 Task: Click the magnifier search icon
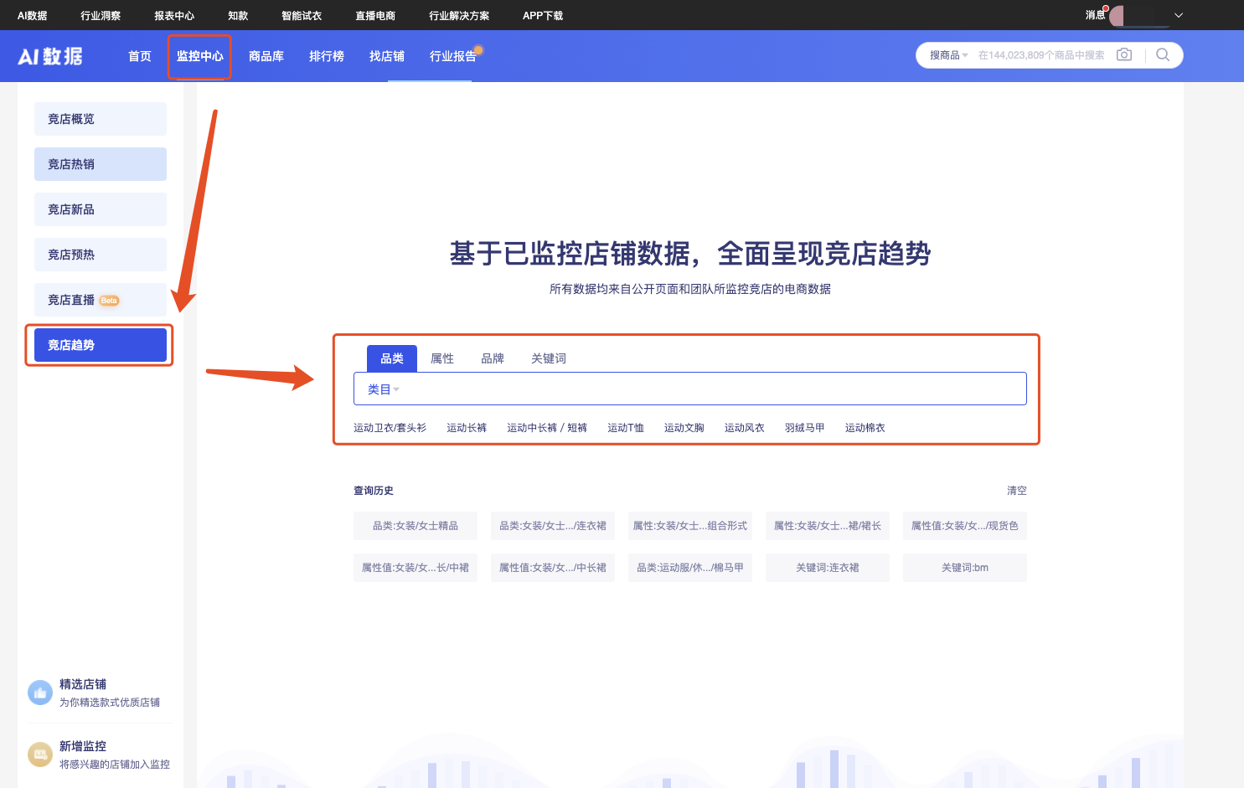tap(1163, 54)
